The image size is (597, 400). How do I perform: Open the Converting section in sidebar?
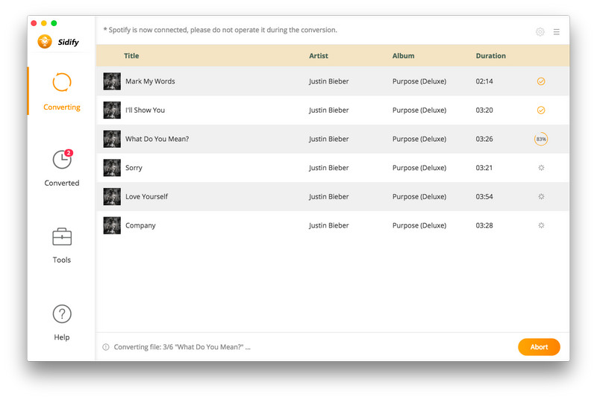pyautogui.click(x=62, y=91)
